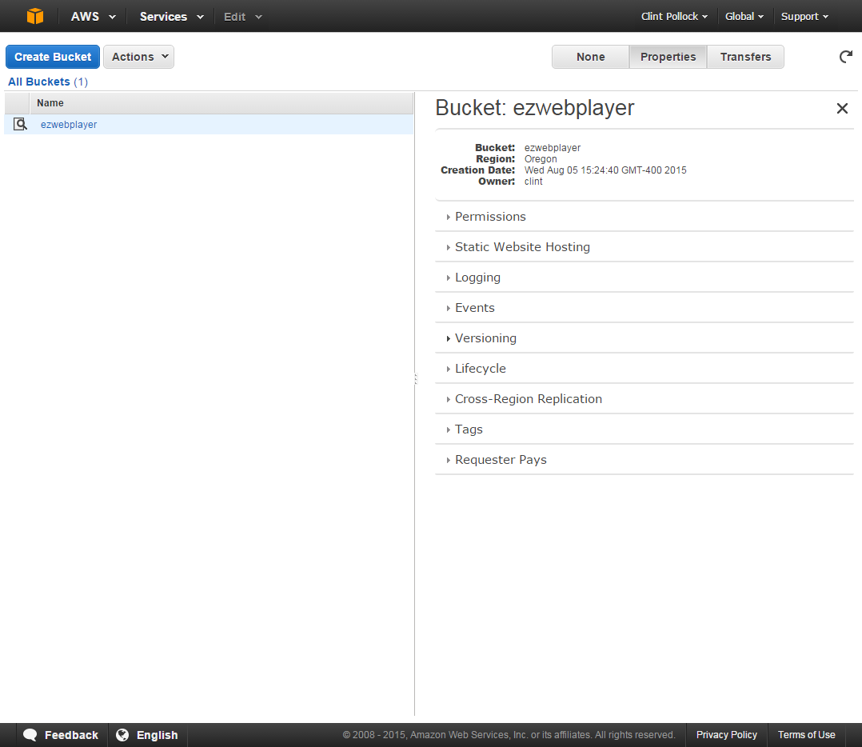Open the Privacy Policy link
Viewport: 862px width, 747px height.
(726, 735)
